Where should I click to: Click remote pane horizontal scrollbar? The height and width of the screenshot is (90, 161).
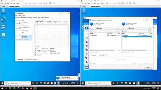coord(134,50)
